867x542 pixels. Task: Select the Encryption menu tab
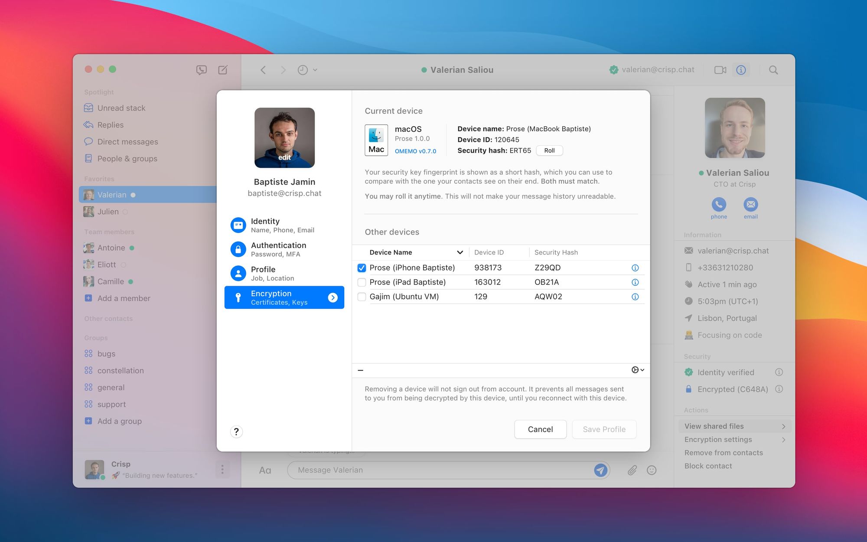pyautogui.click(x=285, y=297)
